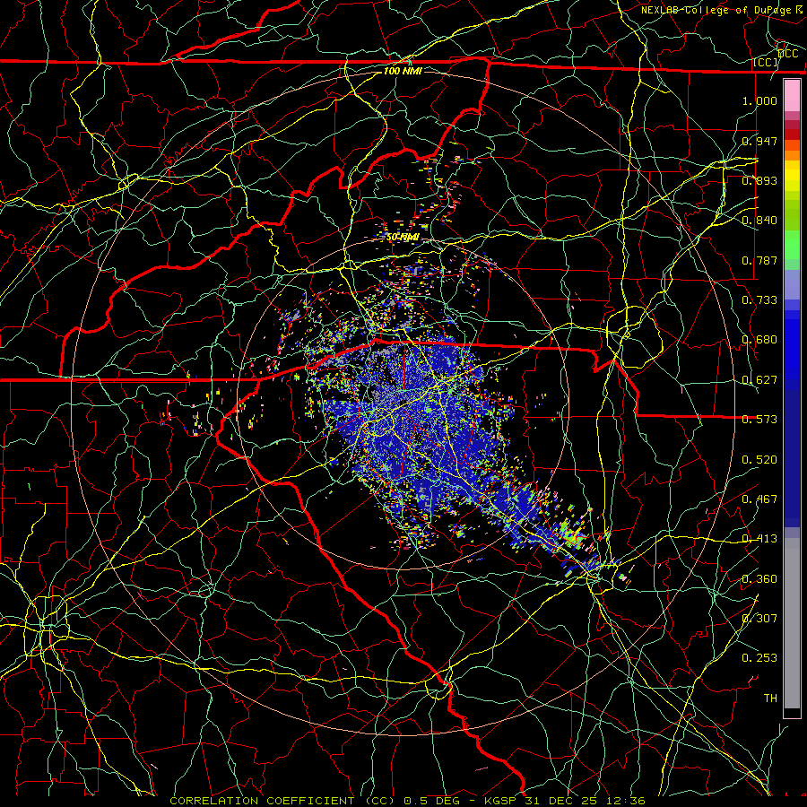Pick the yellow segment of color bar
Screen dimensions: 807x807
[792, 176]
